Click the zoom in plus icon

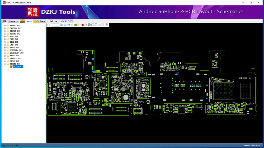(x=61, y=25)
